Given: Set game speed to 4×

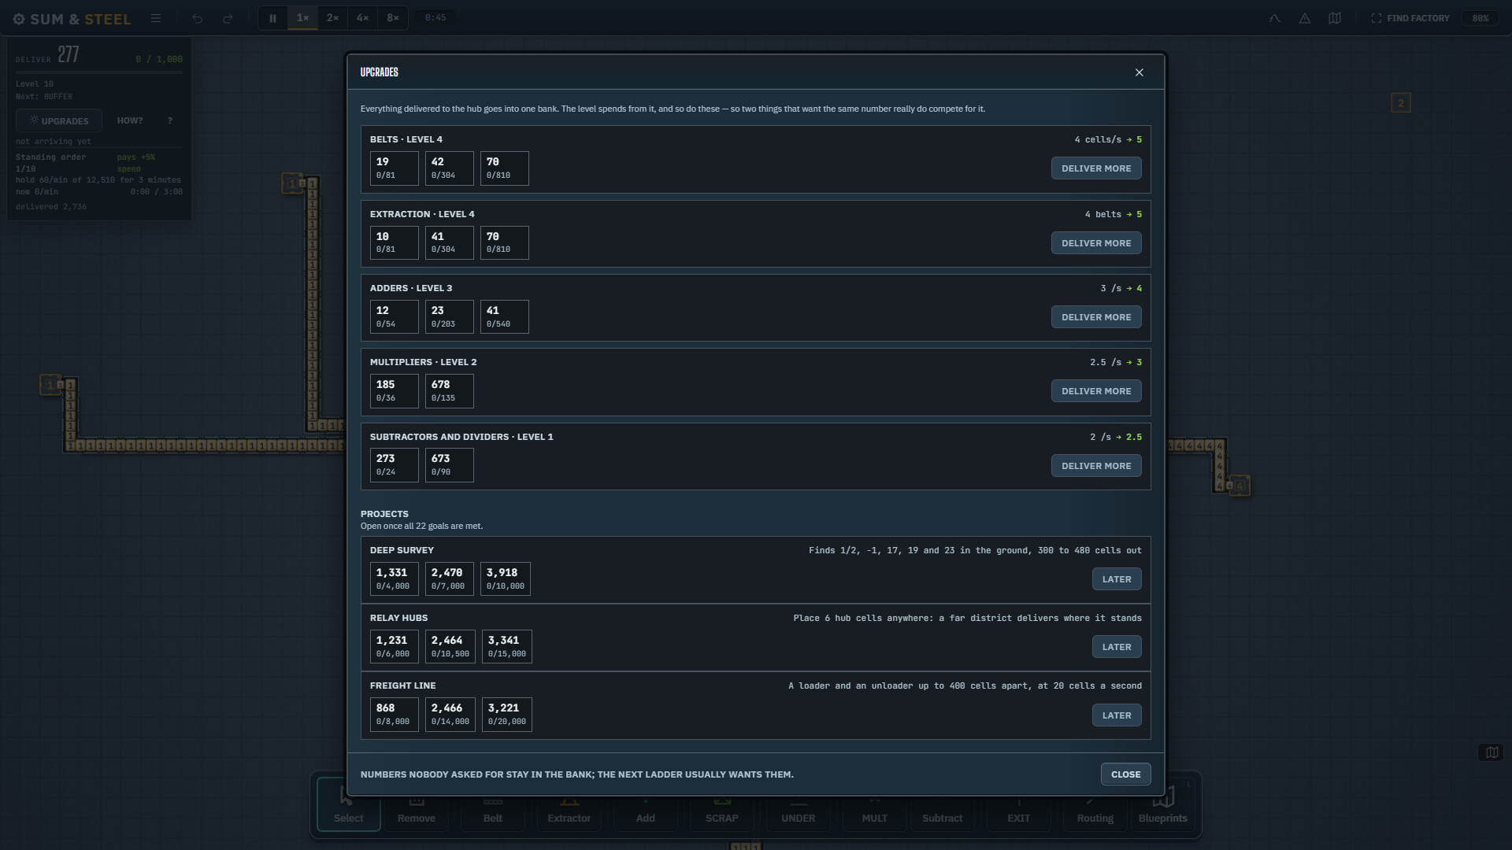Looking at the screenshot, I should click(362, 18).
